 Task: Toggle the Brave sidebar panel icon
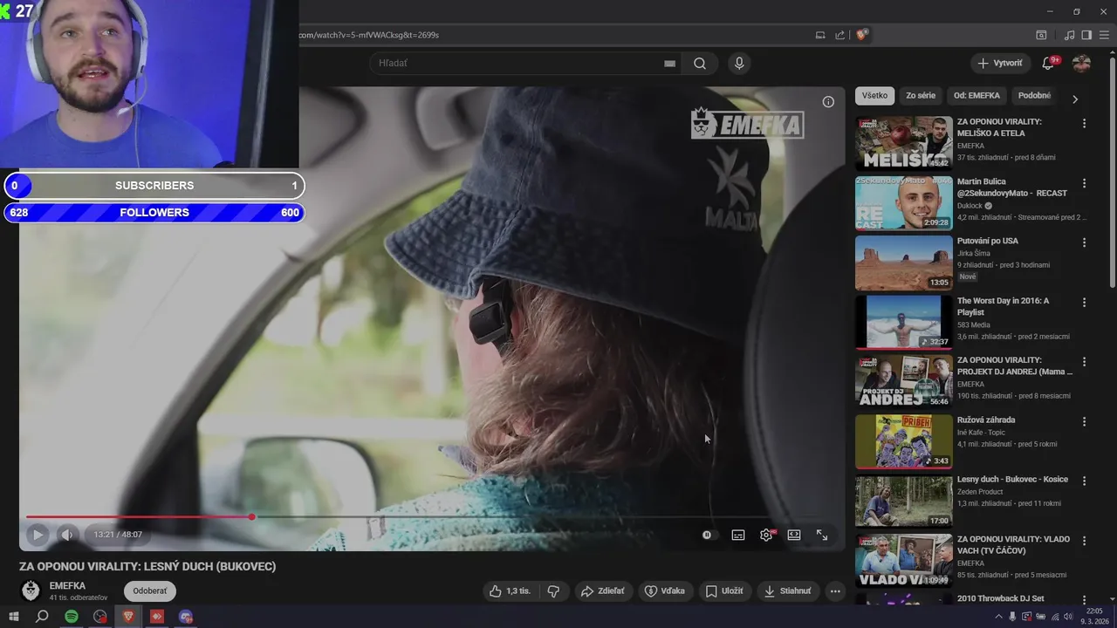pyautogui.click(x=1086, y=35)
